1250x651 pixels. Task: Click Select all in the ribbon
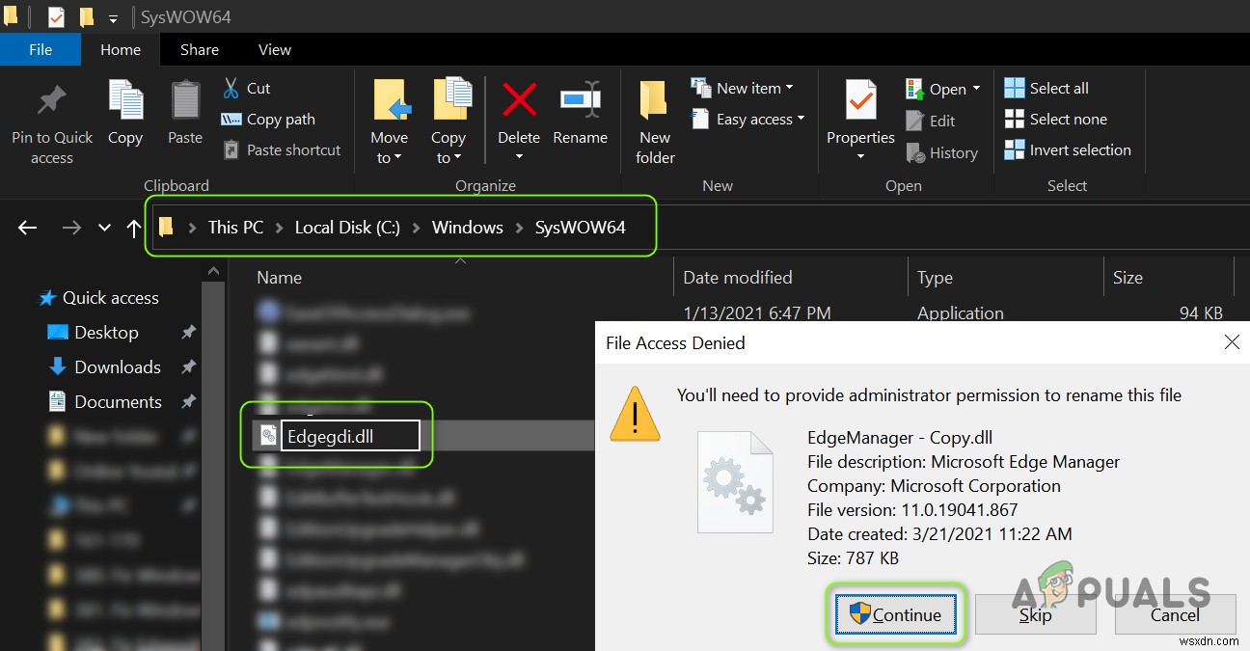pyautogui.click(x=1046, y=88)
